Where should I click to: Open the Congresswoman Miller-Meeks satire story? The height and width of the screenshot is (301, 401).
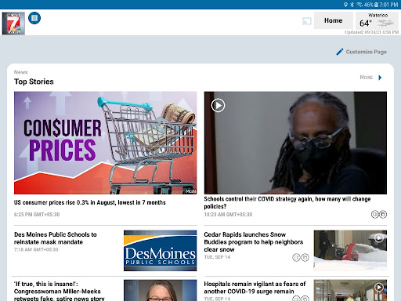(x=60, y=291)
